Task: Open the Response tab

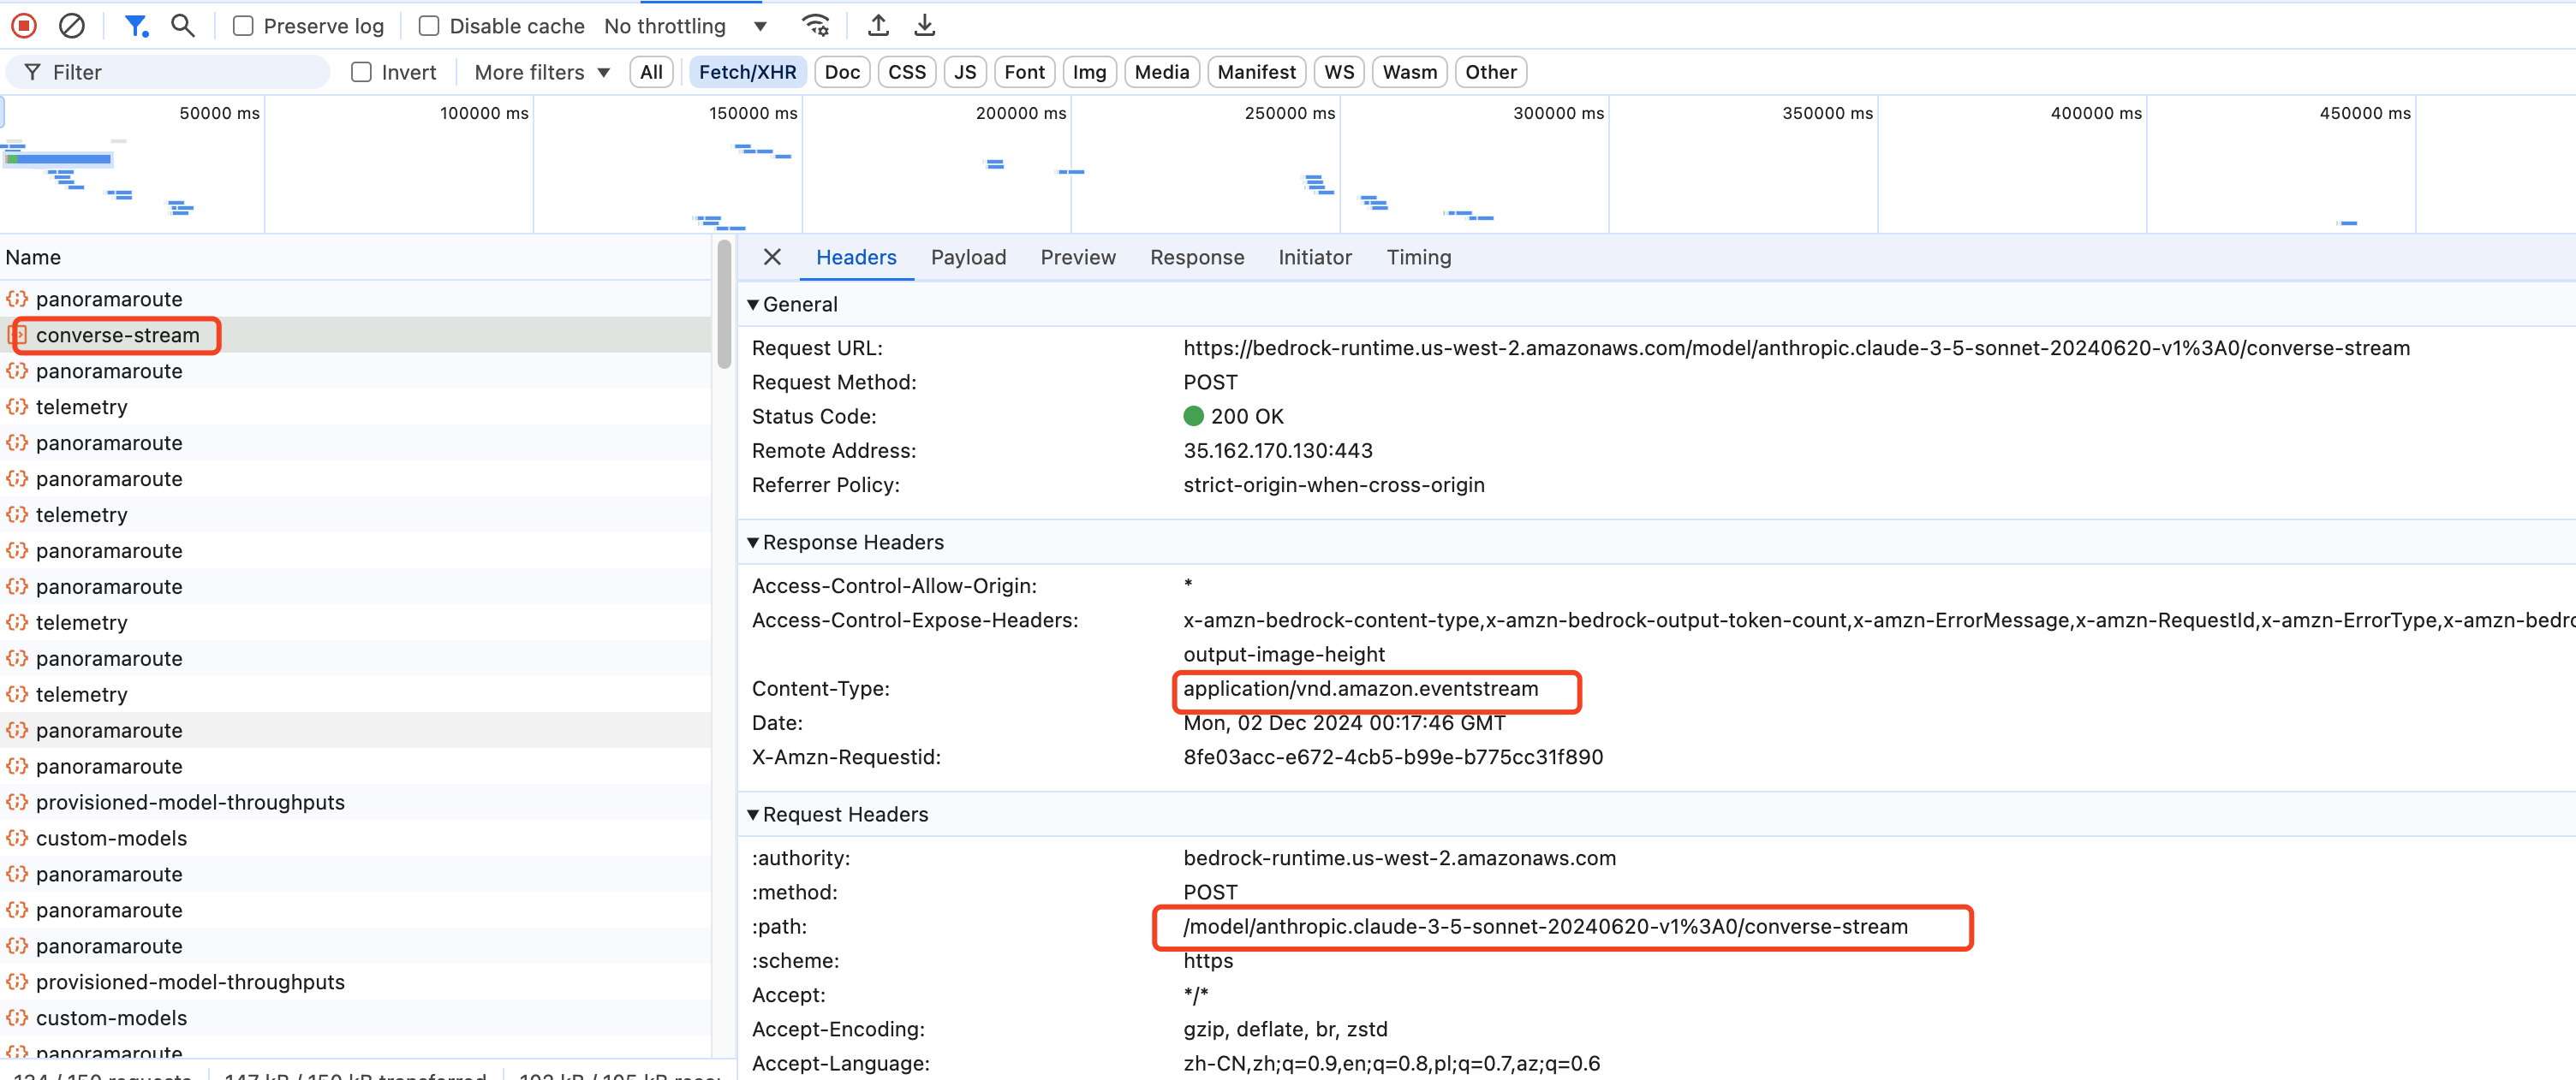Action: click(x=1197, y=257)
